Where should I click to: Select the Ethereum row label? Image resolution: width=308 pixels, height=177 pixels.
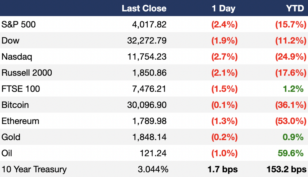20,121
